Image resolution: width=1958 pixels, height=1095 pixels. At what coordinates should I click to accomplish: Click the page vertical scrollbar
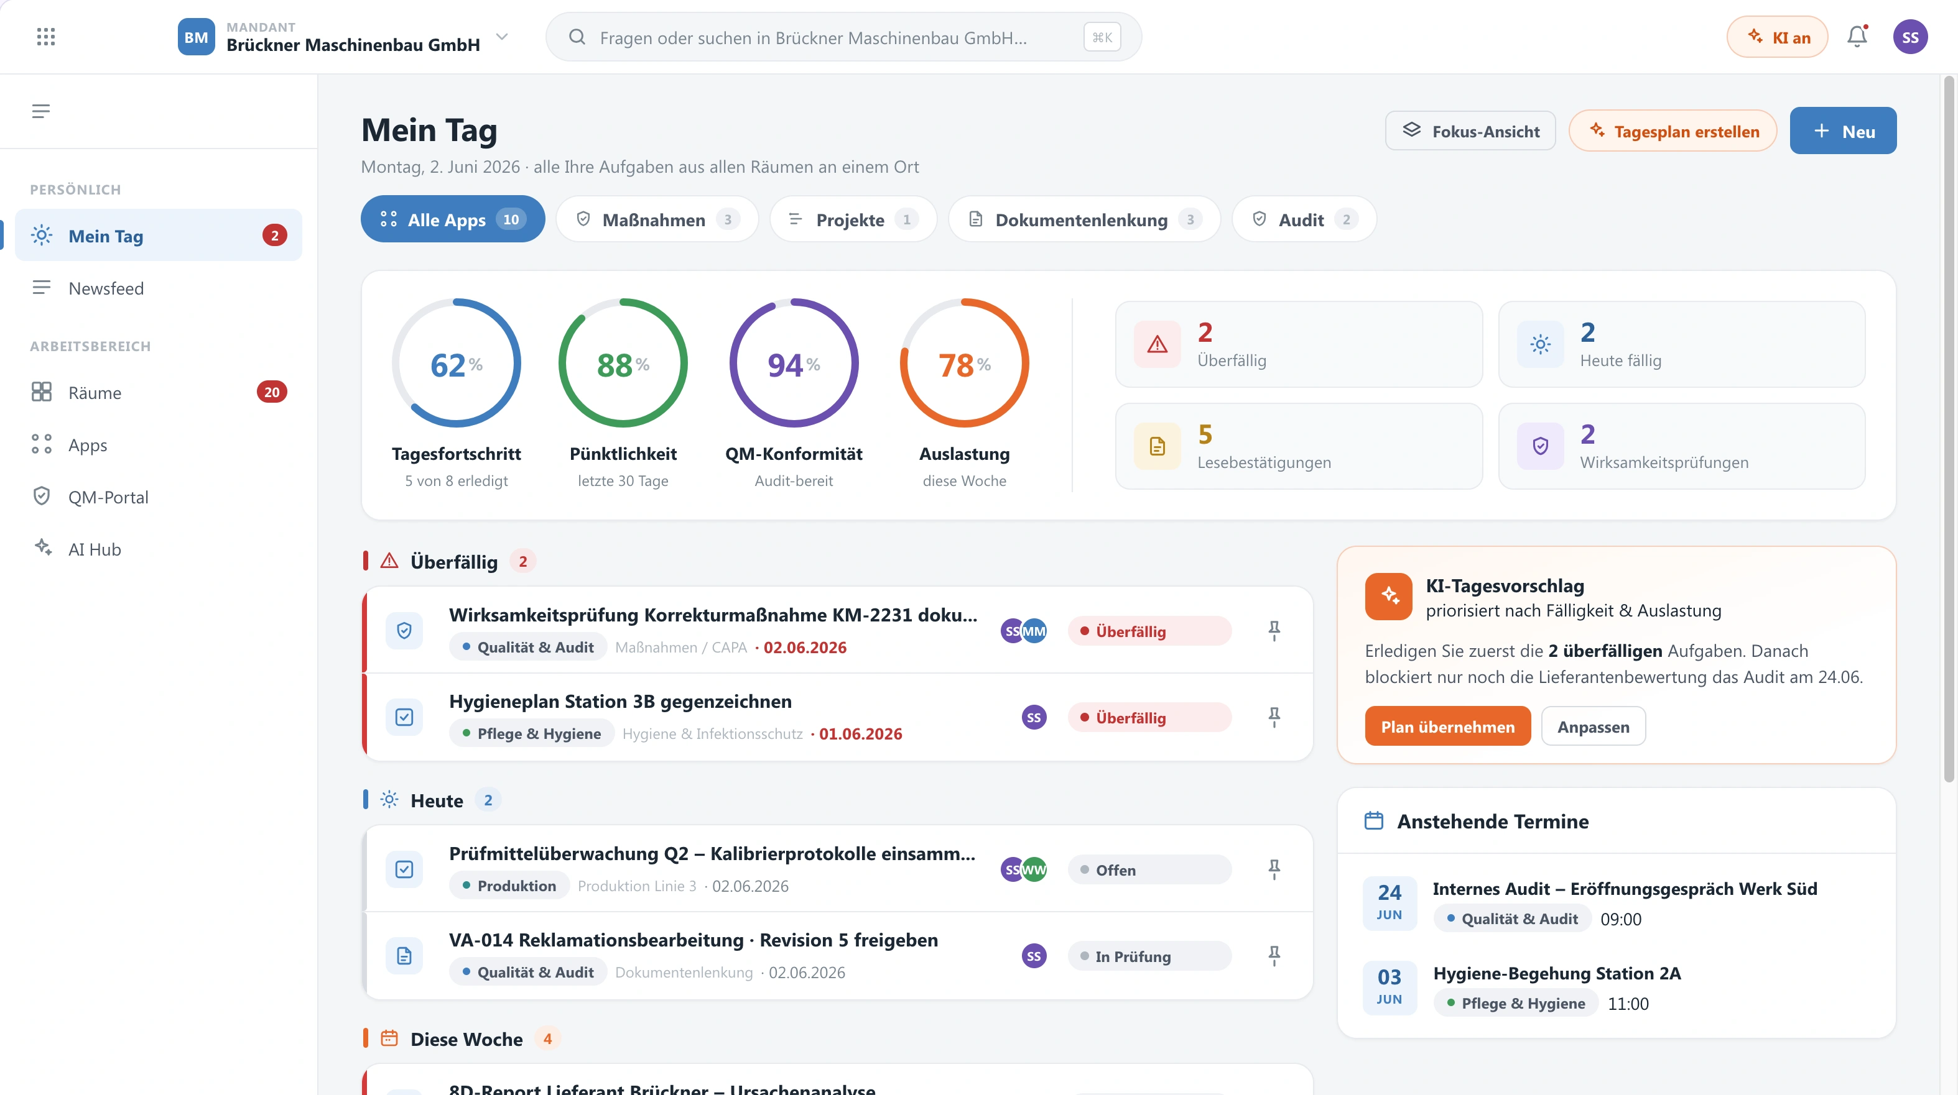(x=1948, y=429)
